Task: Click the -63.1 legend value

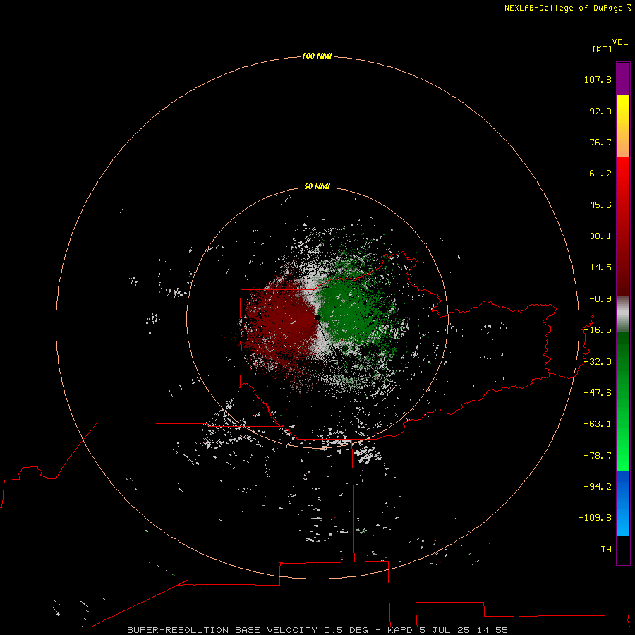Action: pyautogui.click(x=598, y=424)
